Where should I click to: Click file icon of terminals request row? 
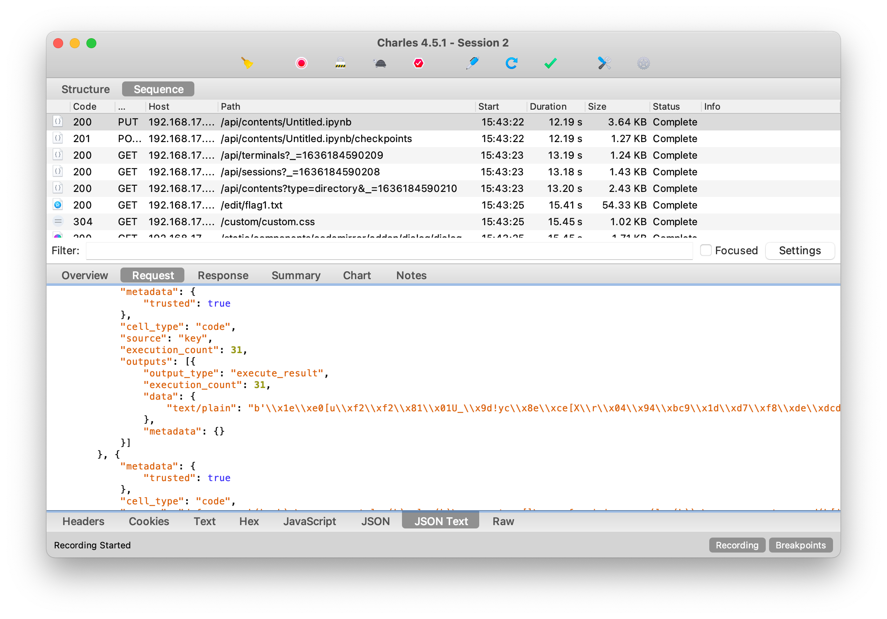tap(58, 155)
